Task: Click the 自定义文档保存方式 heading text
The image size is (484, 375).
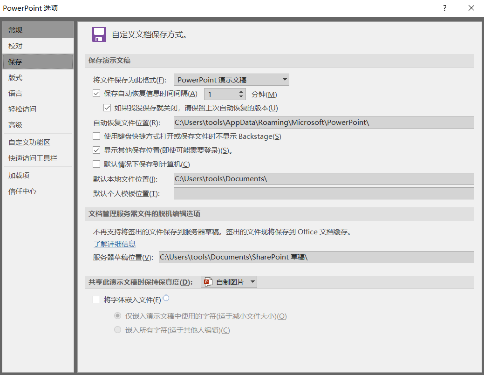Action: click(x=150, y=34)
